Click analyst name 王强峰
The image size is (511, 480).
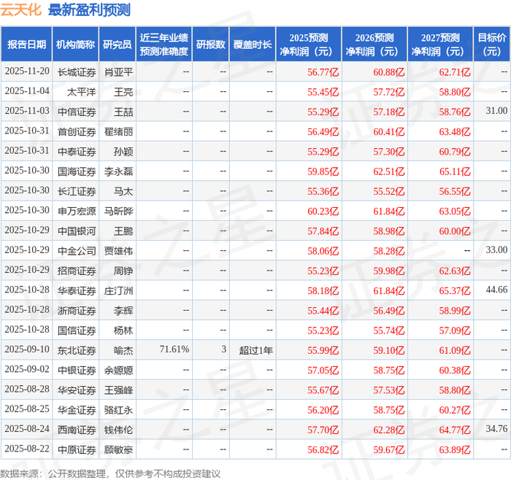tap(118, 390)
